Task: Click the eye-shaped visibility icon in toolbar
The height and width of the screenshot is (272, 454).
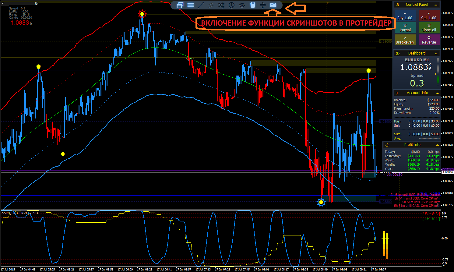Action: click(x=242, y=5)
